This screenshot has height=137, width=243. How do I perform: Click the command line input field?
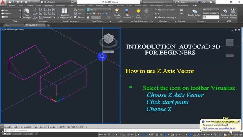tap(102, 131)
